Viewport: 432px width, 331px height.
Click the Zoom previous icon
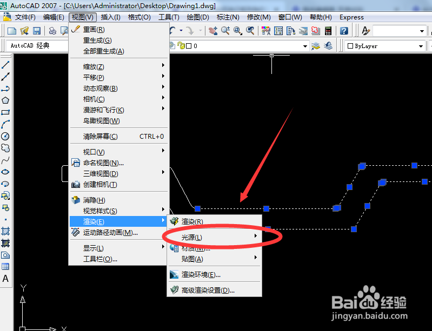coord(250,31)
